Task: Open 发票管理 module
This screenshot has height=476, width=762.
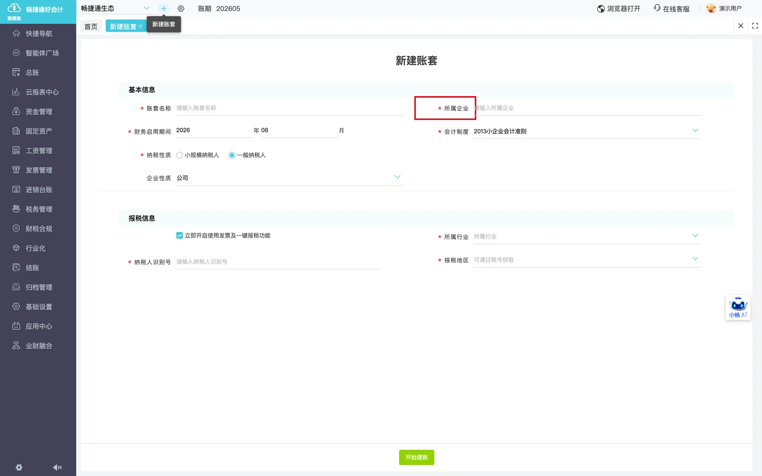Action: click(38, 170)
